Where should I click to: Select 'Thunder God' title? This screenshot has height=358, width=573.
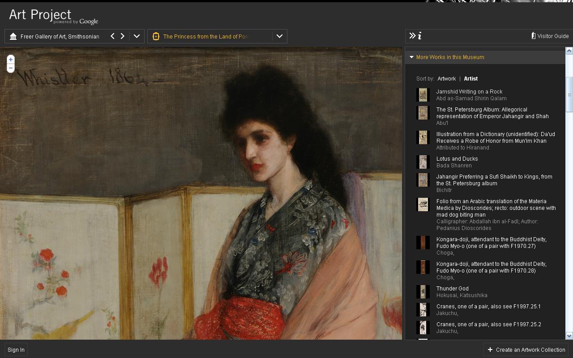coord(452,289)
